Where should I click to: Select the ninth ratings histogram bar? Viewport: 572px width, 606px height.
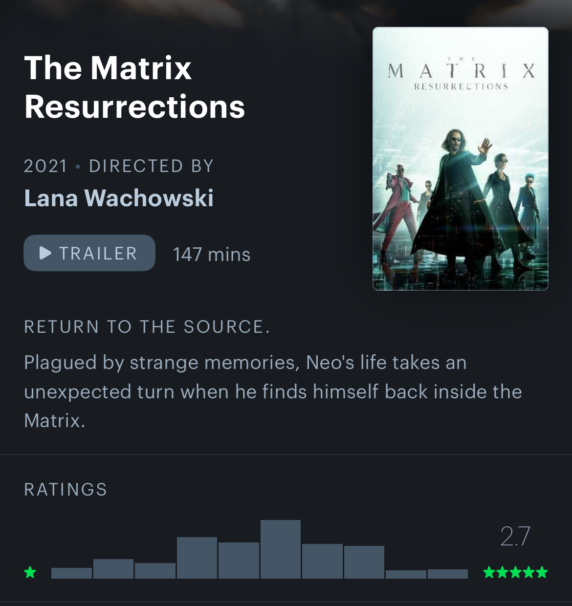coord(406,574)
